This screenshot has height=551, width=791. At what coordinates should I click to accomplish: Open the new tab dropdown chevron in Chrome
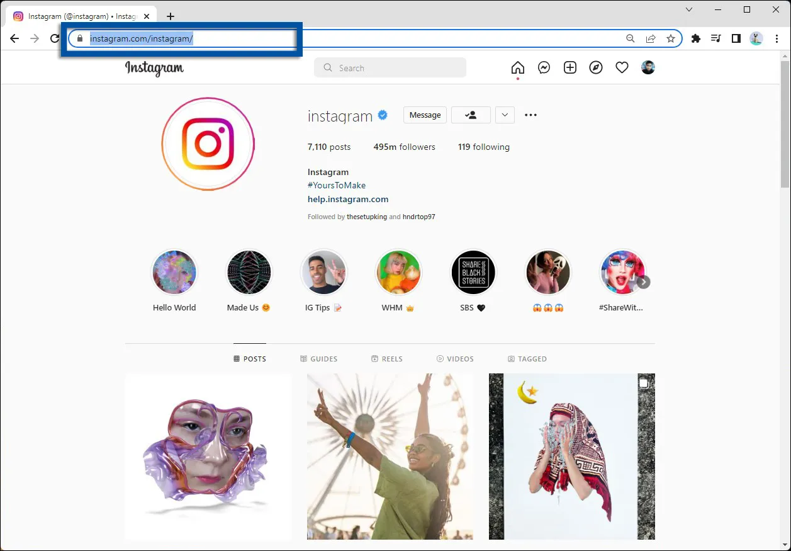(x=688, y=10)
